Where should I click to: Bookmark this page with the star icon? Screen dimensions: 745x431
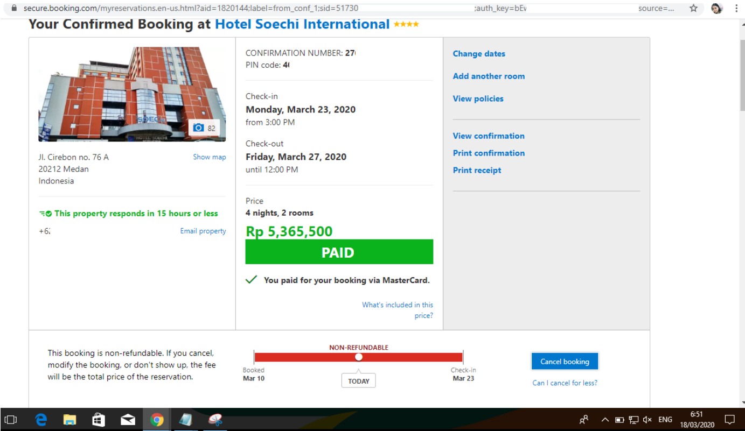click(693, 8)
